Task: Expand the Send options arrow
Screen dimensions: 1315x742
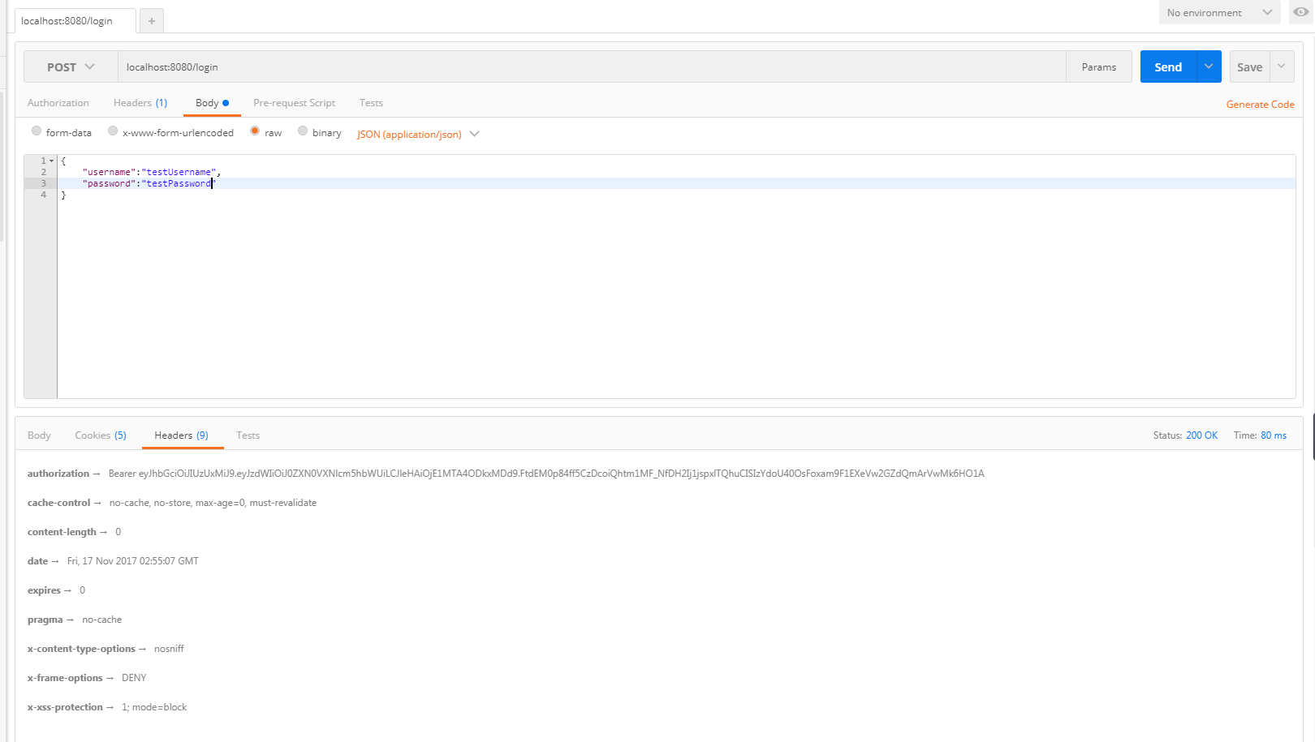Action: (x=1209, y=66)
